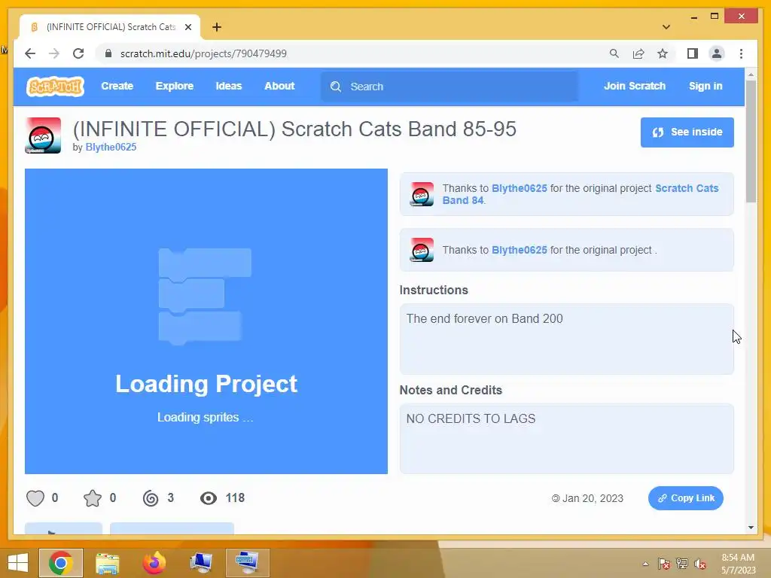The height and width of the screenshot is (578, 771).
Task: Love the project with heart icon
Action: (35, 498)
